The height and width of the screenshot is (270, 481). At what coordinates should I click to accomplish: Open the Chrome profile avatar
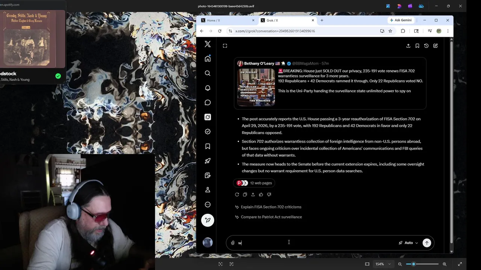coord(439,31)
